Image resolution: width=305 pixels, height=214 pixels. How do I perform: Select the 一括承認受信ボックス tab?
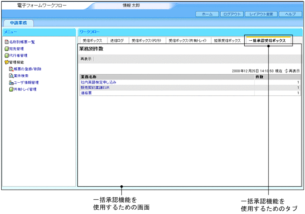pyautogui.click(x=268, y=40)
